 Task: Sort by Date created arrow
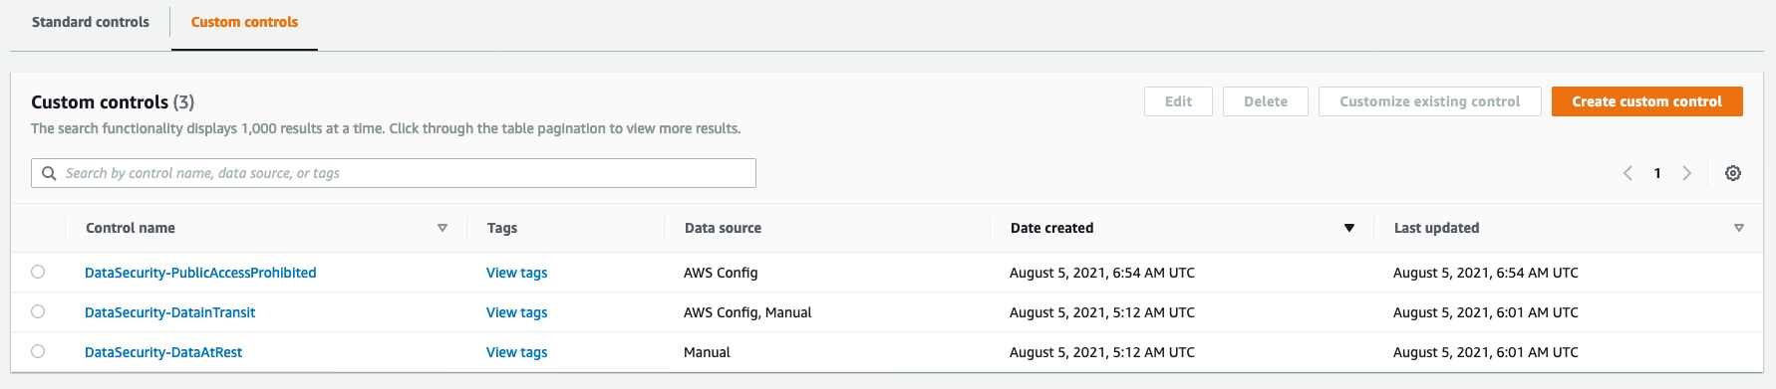click(x=1349, y=228)
